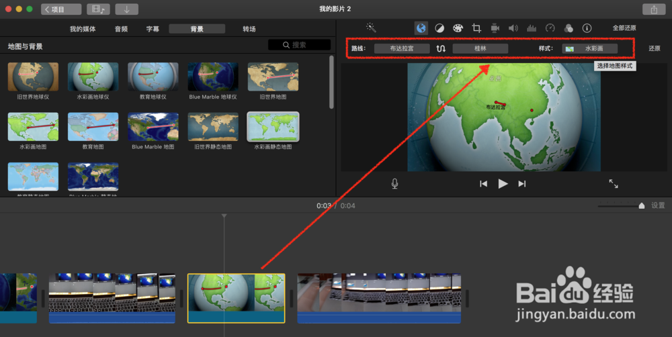Open destination 桂林 selector
This screenshot has width=672, height=337.
coord(480,48)
